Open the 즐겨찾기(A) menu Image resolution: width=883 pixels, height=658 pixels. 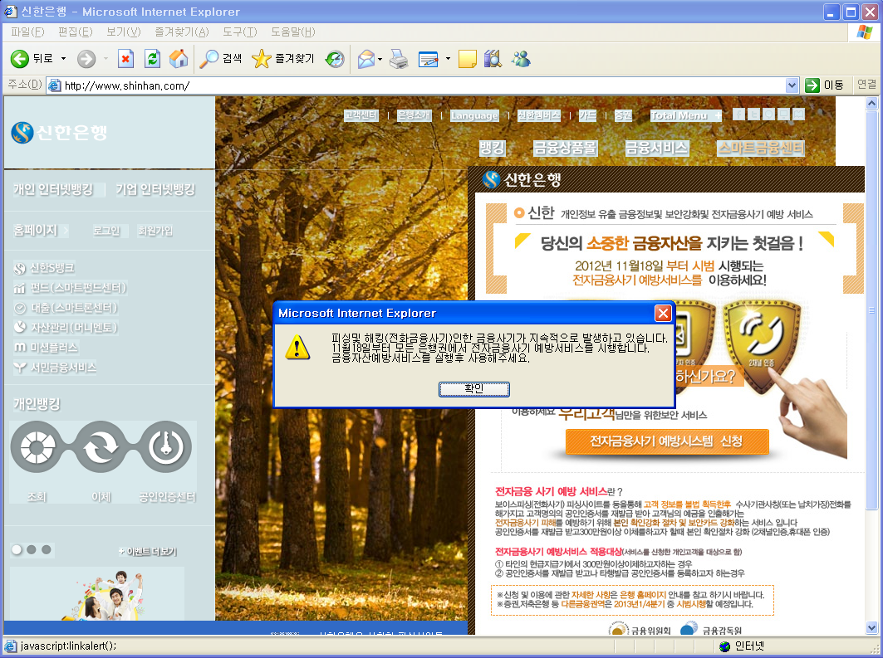pyautogui.click(x=181, y=32)
